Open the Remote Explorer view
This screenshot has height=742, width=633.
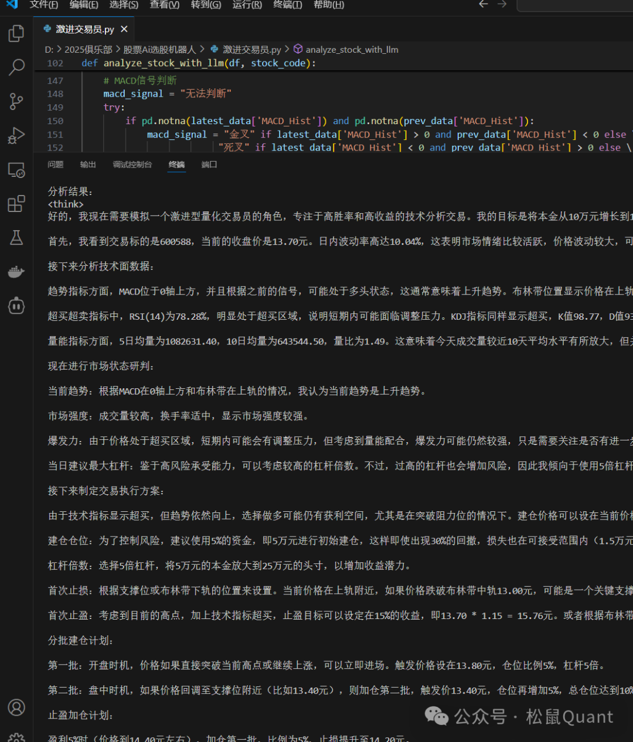(16, 170)
